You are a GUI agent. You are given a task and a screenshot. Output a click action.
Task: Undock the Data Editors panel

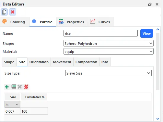[150, 5]
